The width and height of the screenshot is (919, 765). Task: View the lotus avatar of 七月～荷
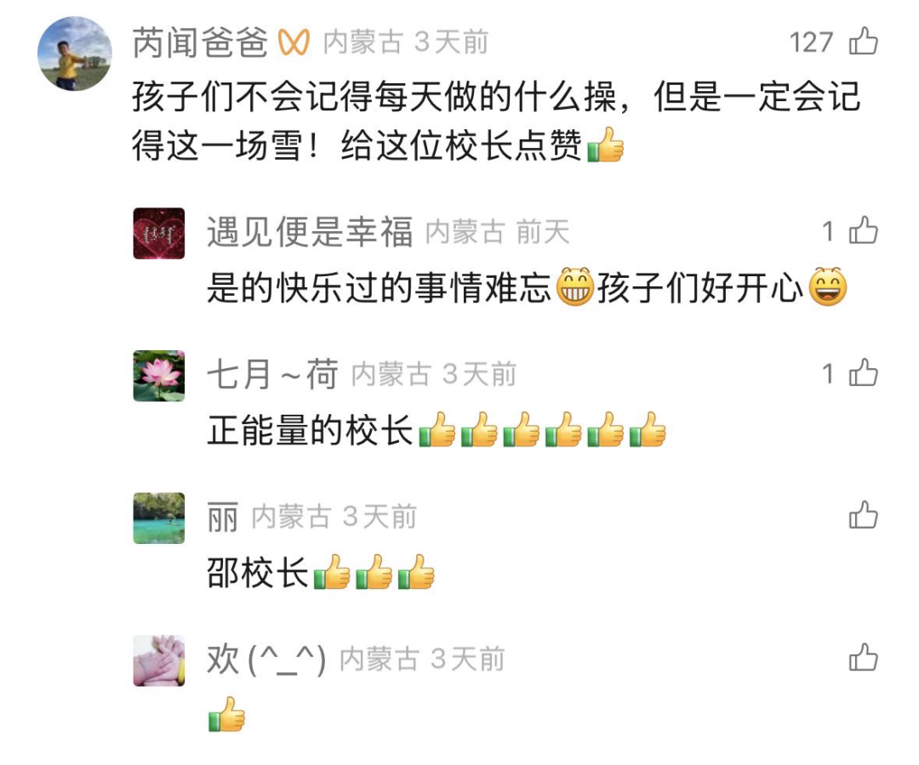[159, 376]
